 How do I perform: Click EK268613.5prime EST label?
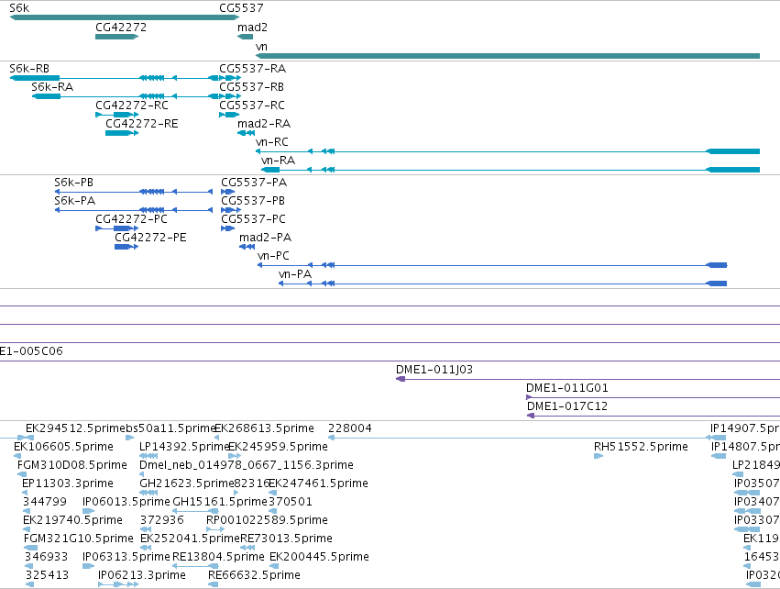(x=265, y=428)
